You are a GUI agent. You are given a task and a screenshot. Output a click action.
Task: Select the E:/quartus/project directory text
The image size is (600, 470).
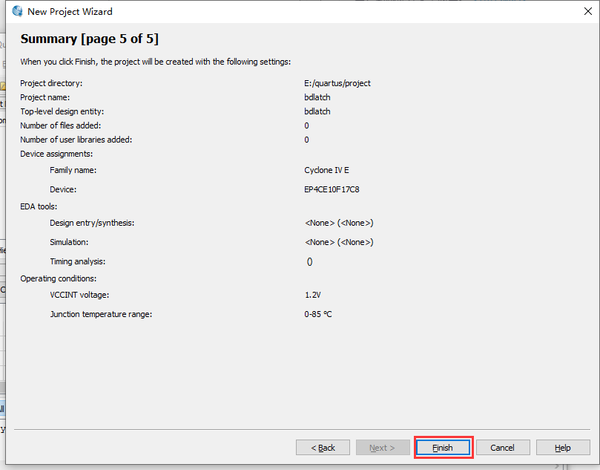[337, 83]
